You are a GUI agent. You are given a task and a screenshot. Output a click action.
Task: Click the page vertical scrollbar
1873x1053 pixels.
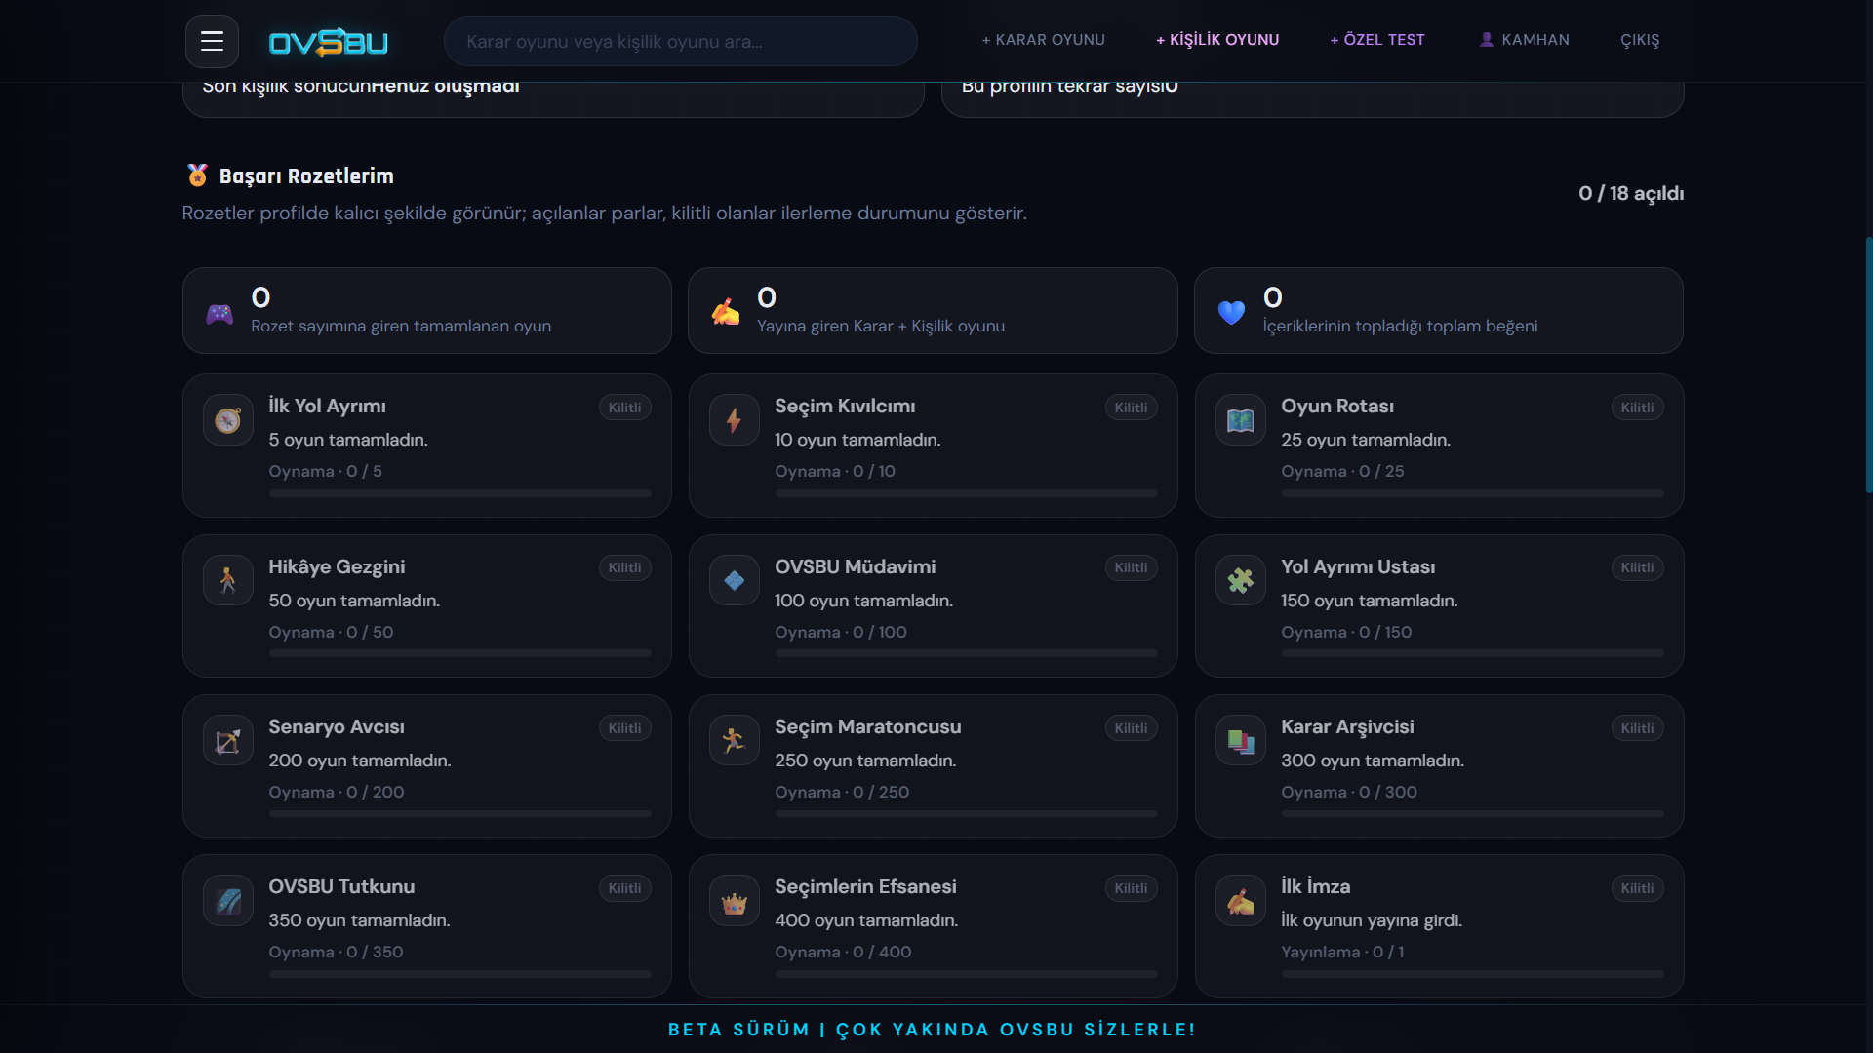pos(1868,366)
